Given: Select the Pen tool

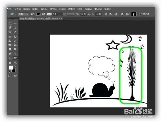Looking at the screenshot, I should coord(10,54).
